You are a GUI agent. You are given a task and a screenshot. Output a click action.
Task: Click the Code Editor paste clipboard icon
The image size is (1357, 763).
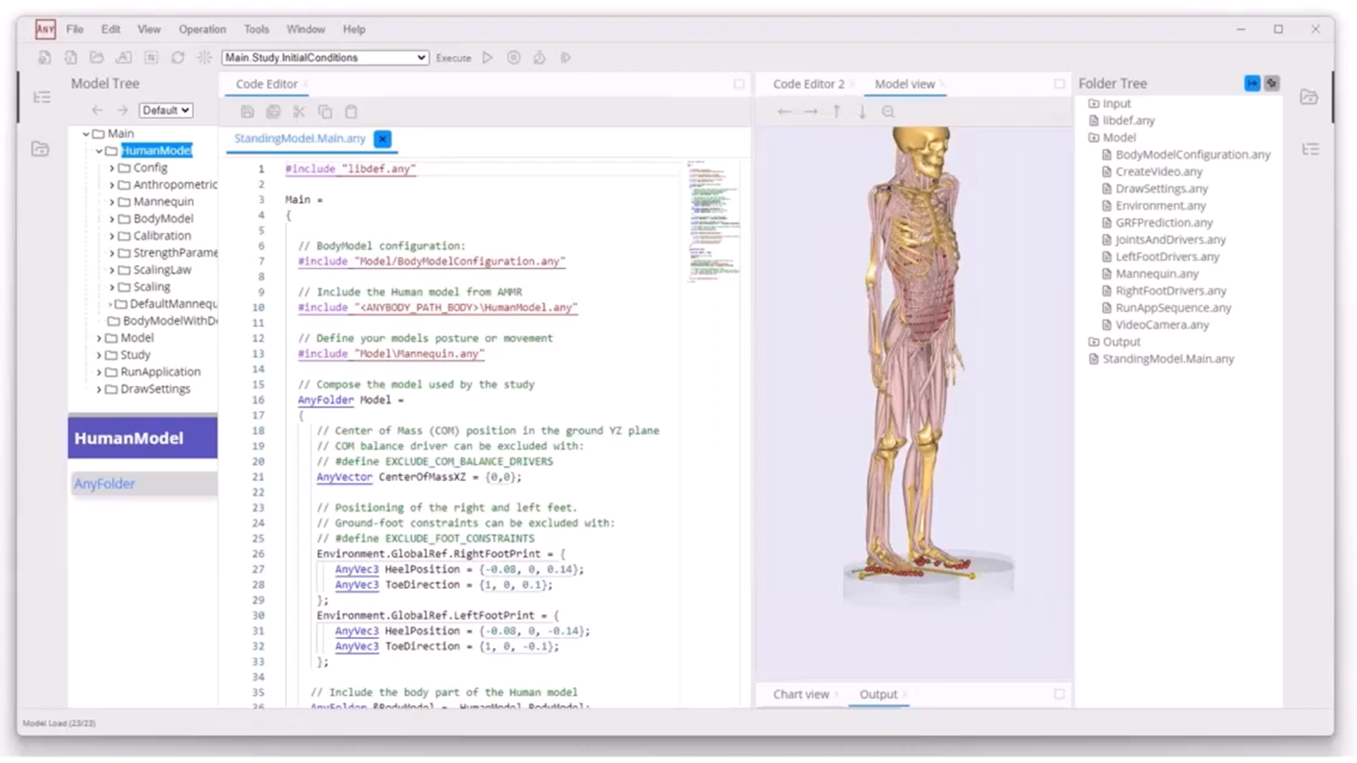(351, 112)
